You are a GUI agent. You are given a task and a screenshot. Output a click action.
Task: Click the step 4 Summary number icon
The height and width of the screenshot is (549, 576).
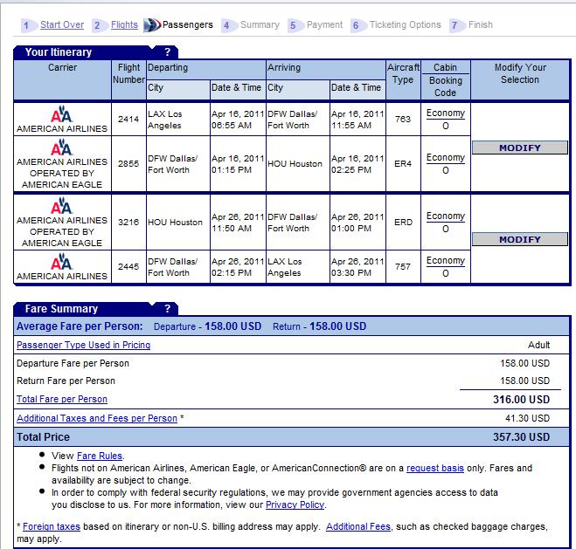pos(229,25)
